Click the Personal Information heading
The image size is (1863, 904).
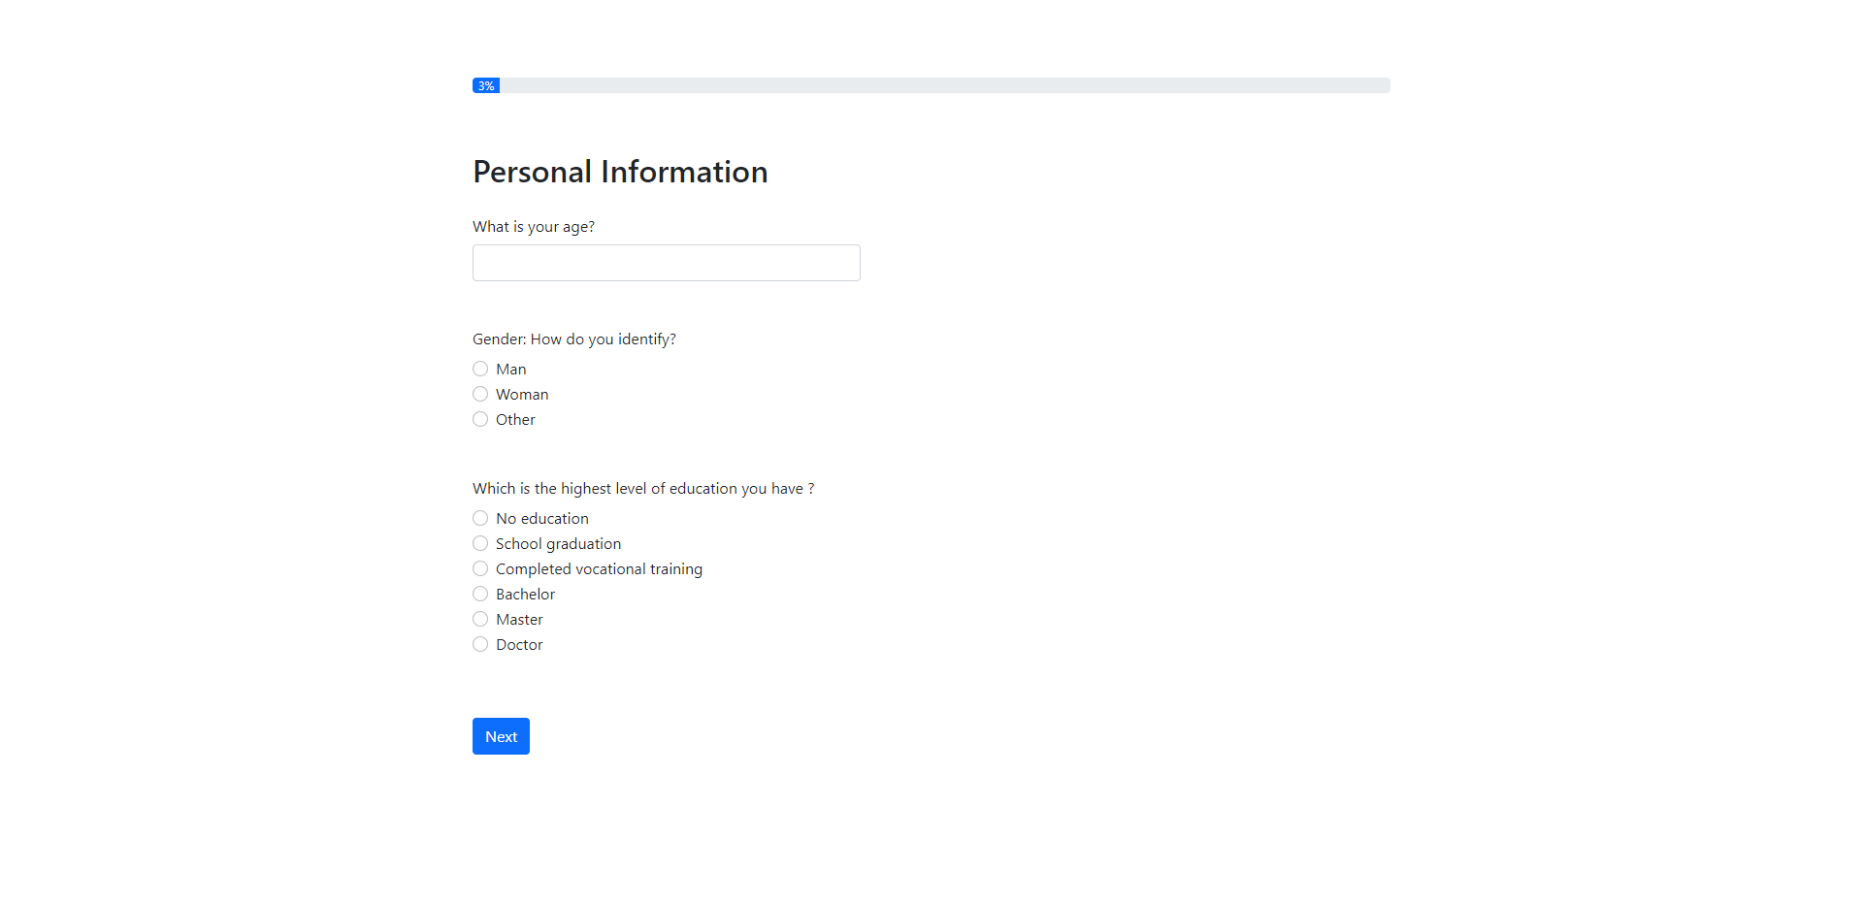(620, 172)
